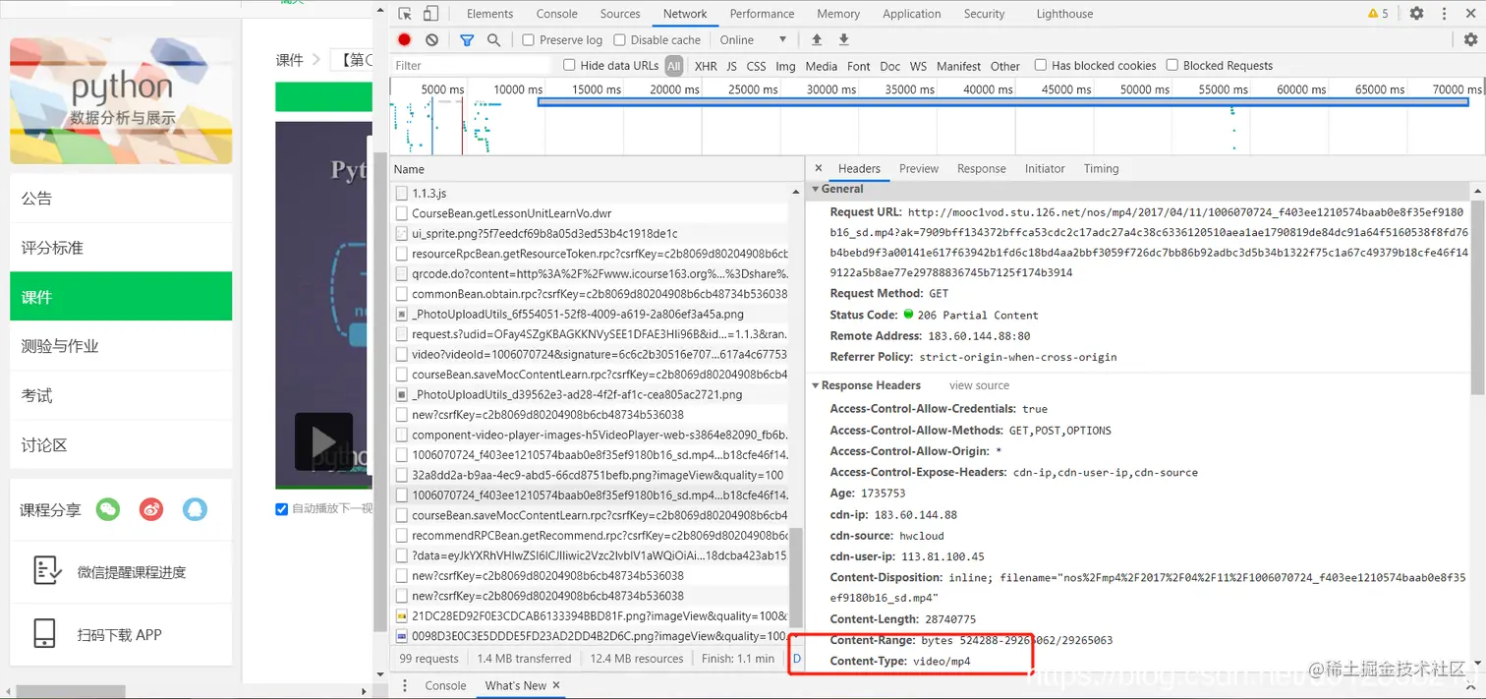This screenshot has width=1486, height=699.
Task: Open the Lighthouse tab
Action: [1064, 14]
